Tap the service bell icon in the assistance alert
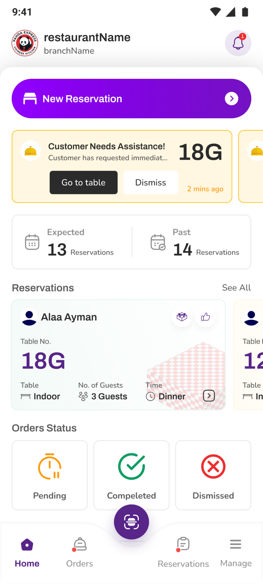Image resolution: width=263 pixels, height=584 pixels. (x=31, y=151)
